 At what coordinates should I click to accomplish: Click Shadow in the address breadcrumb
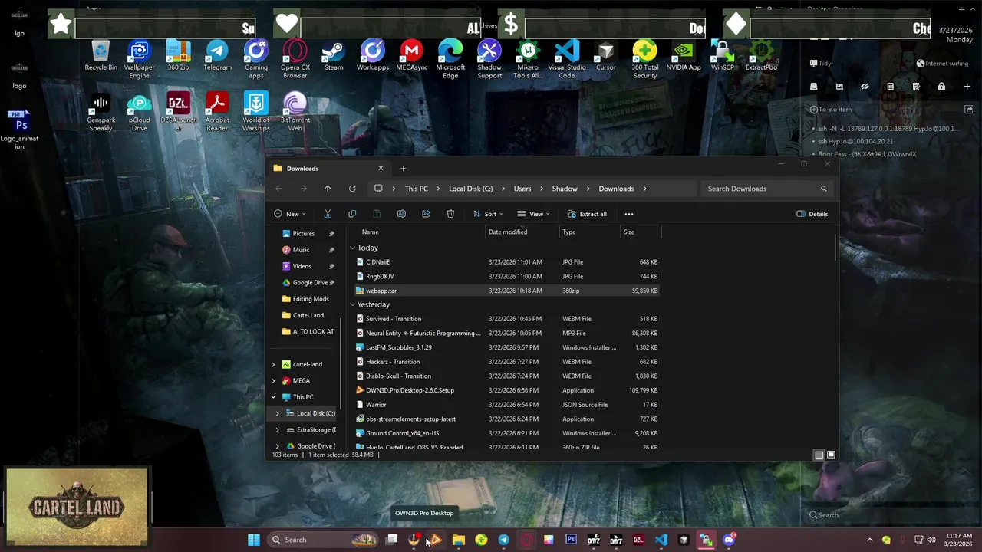[x=565, y=189]
